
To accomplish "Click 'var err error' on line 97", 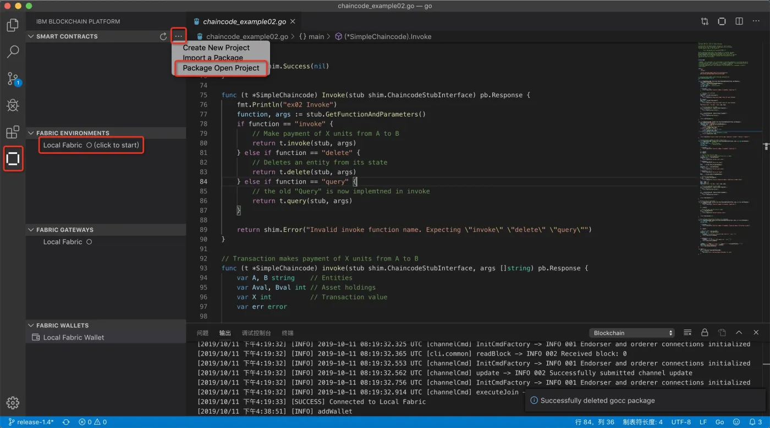I will pos(262,307).
